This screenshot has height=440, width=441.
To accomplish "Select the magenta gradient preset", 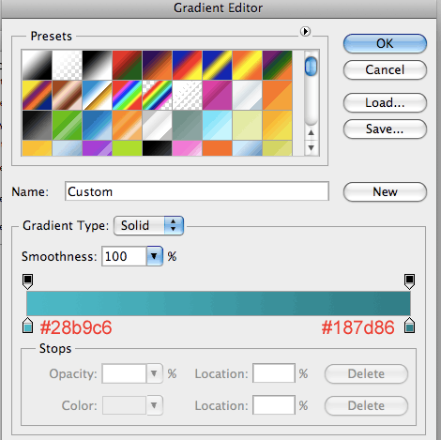I will (217, 95).
